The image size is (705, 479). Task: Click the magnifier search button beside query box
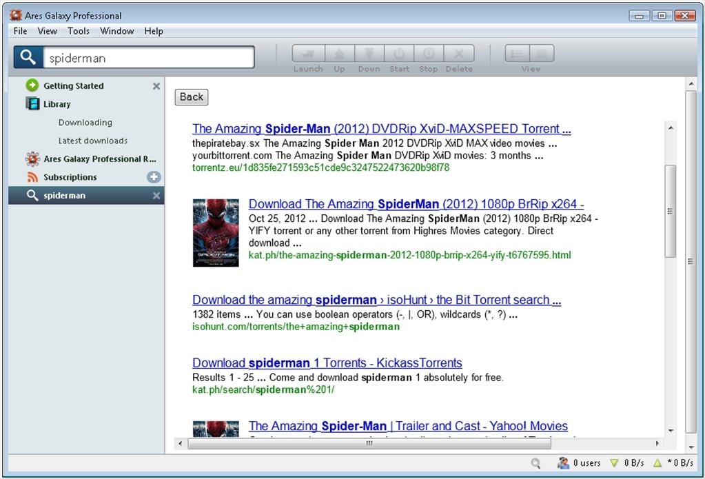pyautogui.click(x=28, y=57)
